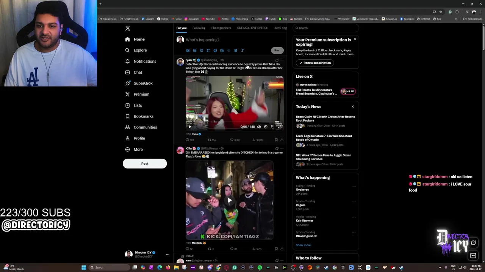Bookmark Killa's post

276,249
